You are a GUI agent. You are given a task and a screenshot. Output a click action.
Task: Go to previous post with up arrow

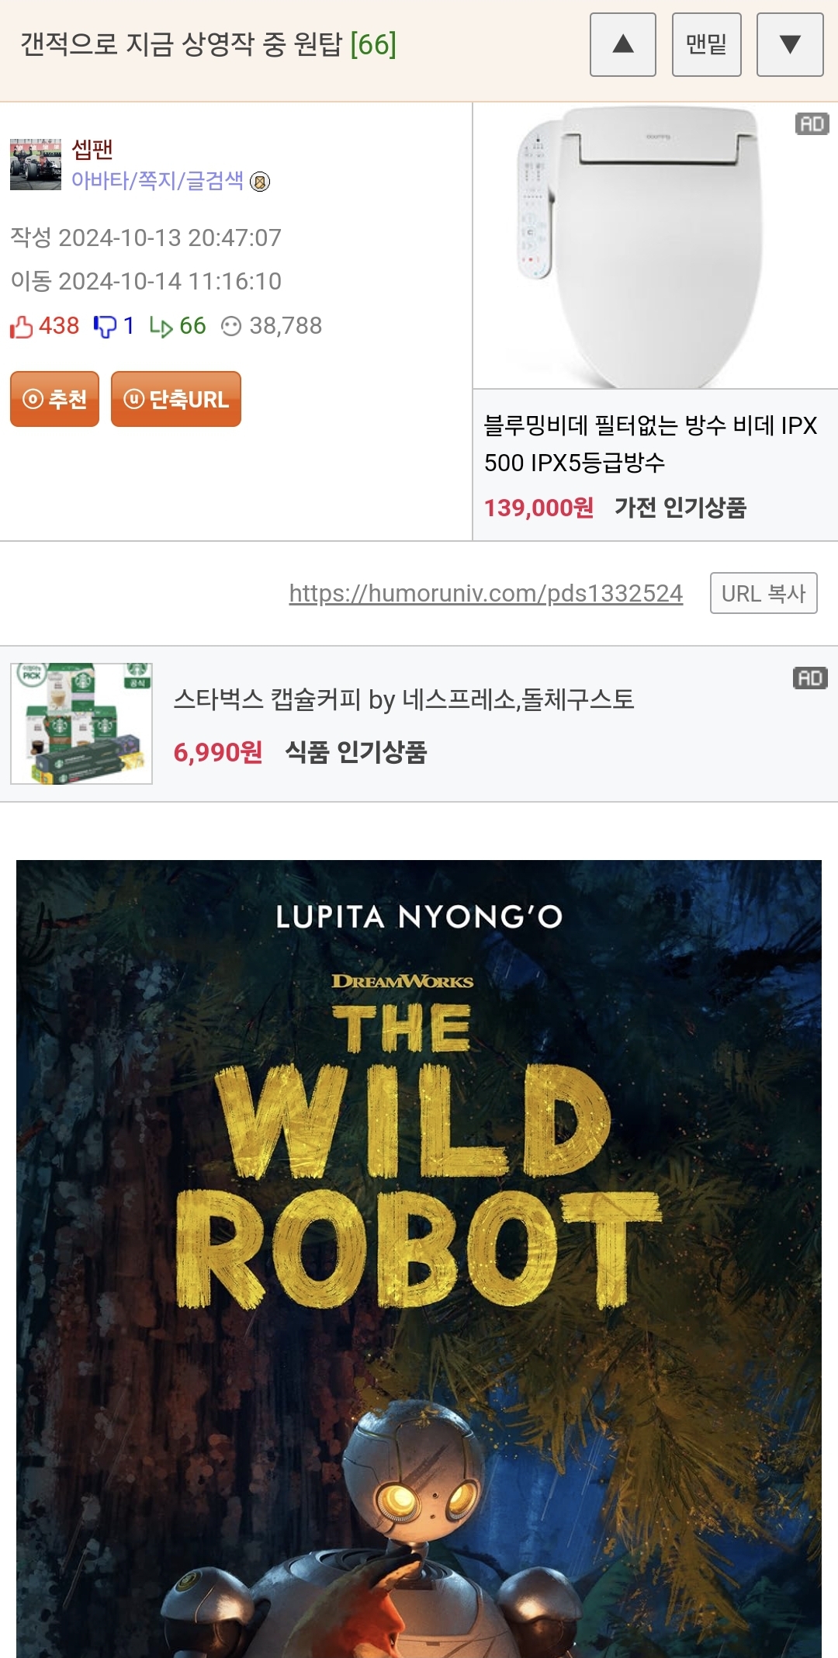click(623, 44)
